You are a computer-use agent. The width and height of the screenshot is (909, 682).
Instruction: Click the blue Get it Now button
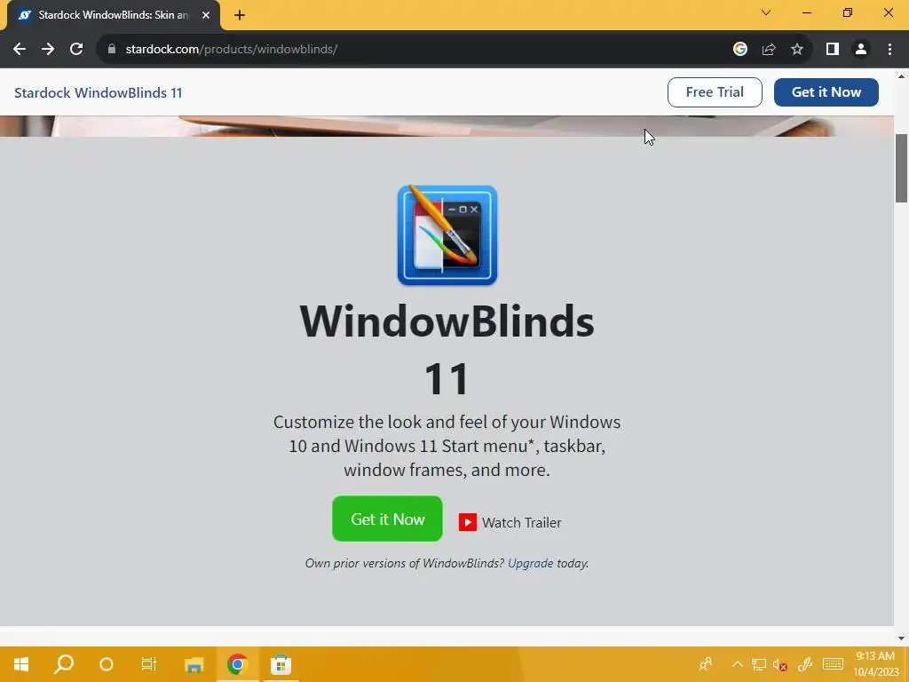pos(826,92)
